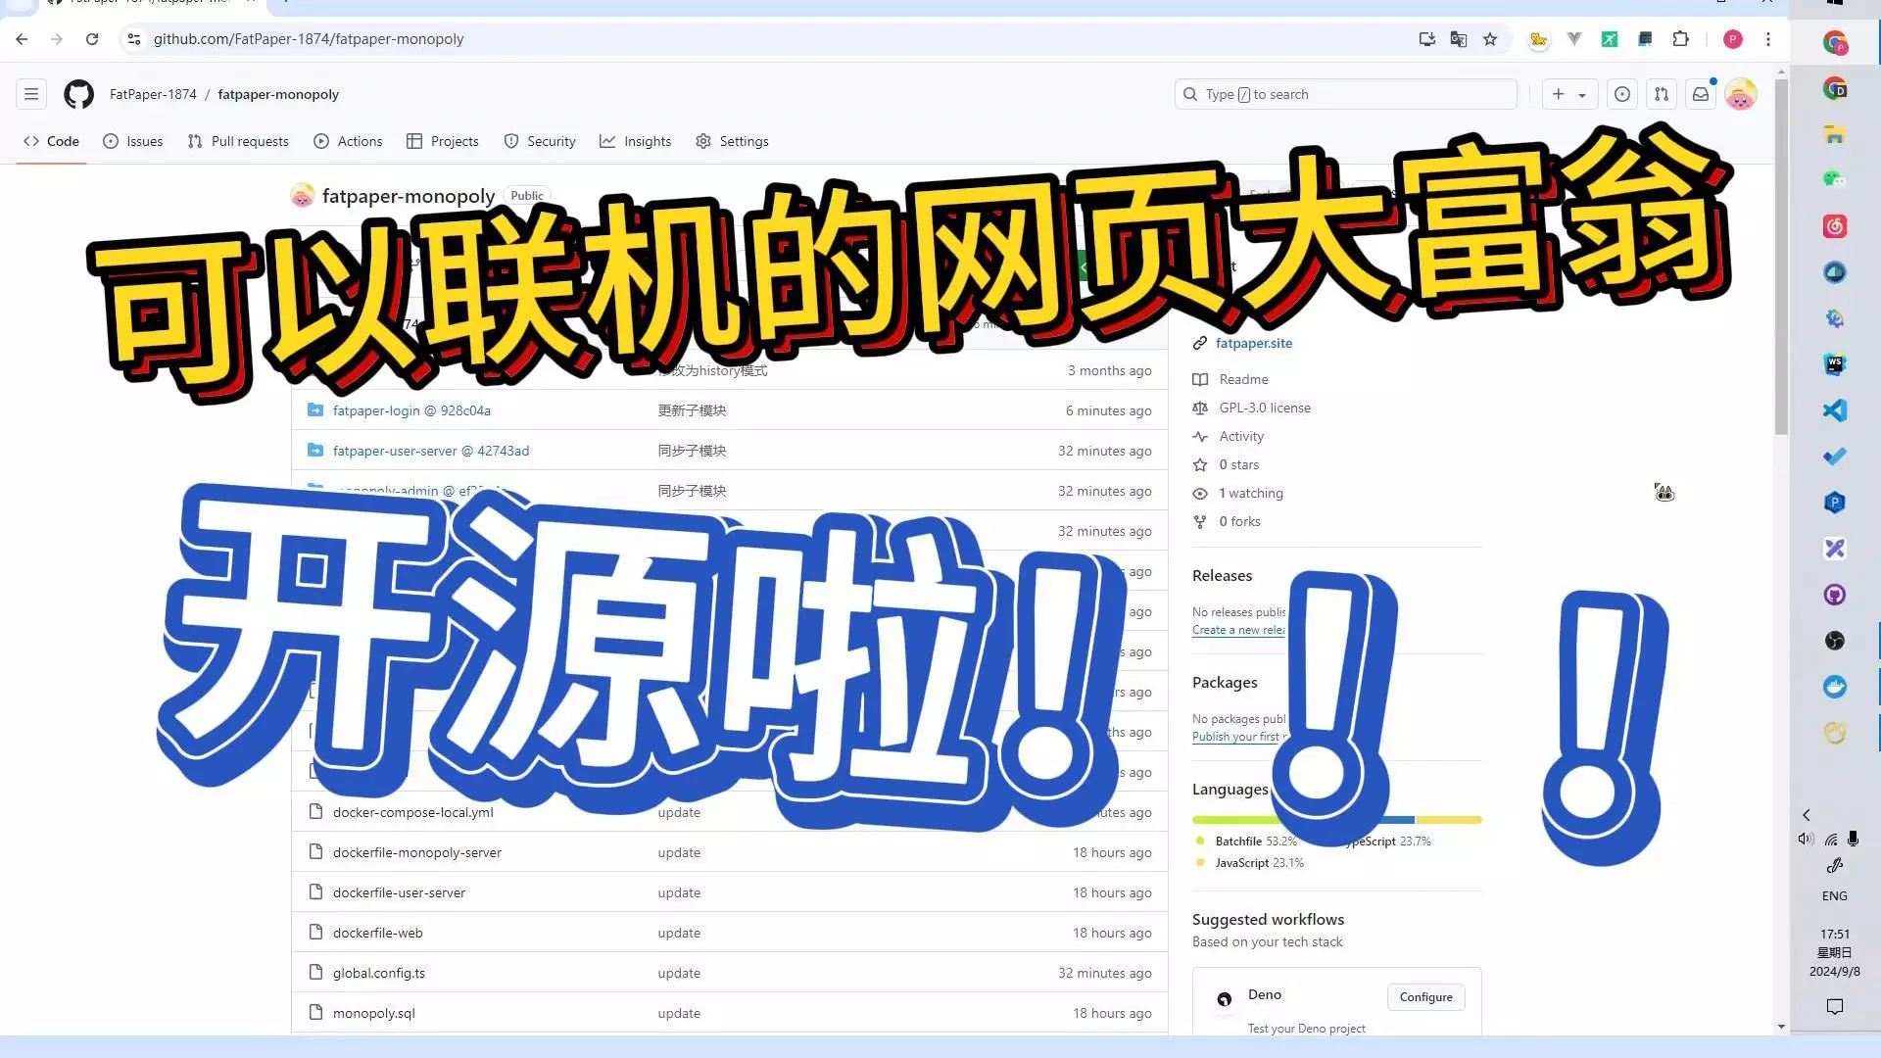This screenshot has height=1058, width=1881.
Task: Open the browser extensions puzzle icon
Action: pyautogui.click(x=1681, y=39)
